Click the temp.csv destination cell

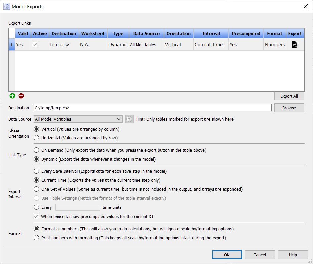point(64,45)
